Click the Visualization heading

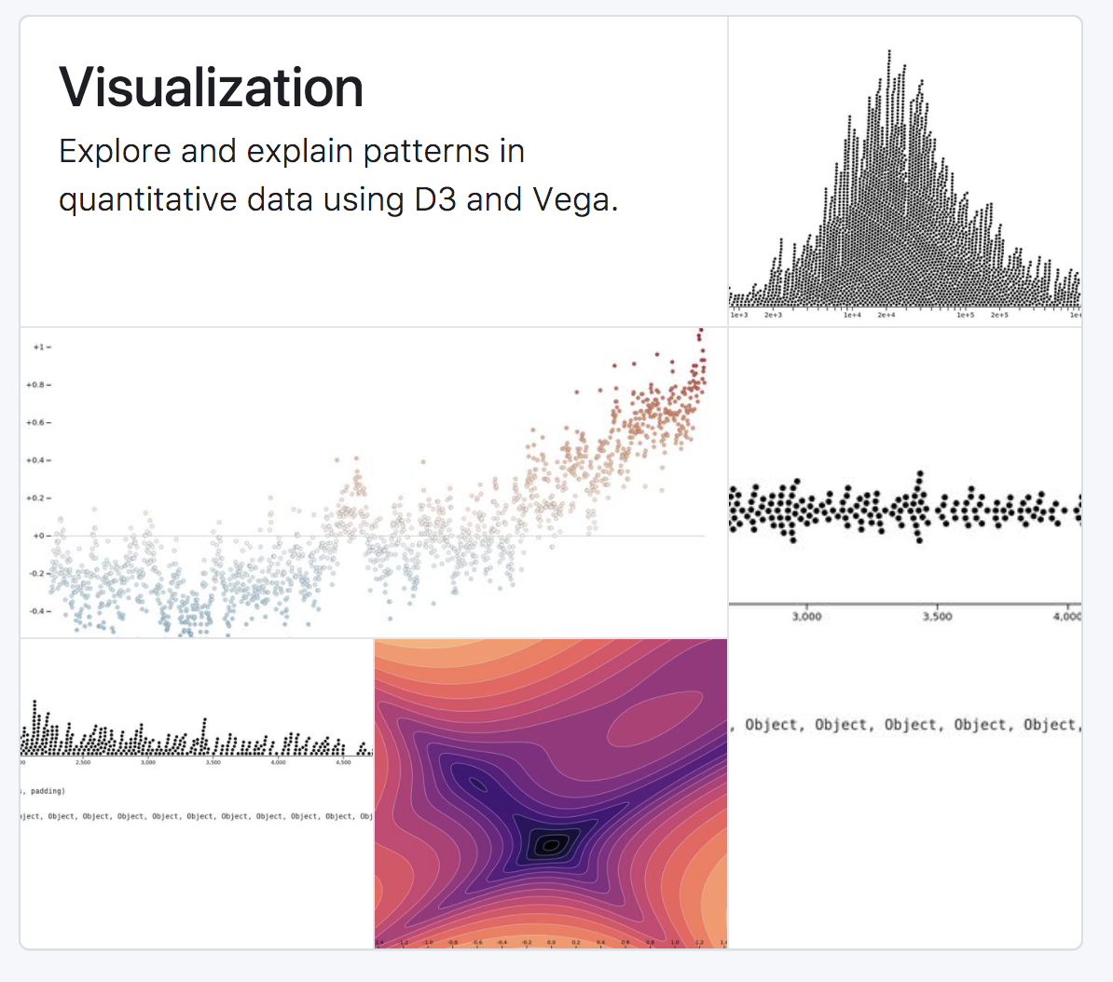click(x=211, y=89)
